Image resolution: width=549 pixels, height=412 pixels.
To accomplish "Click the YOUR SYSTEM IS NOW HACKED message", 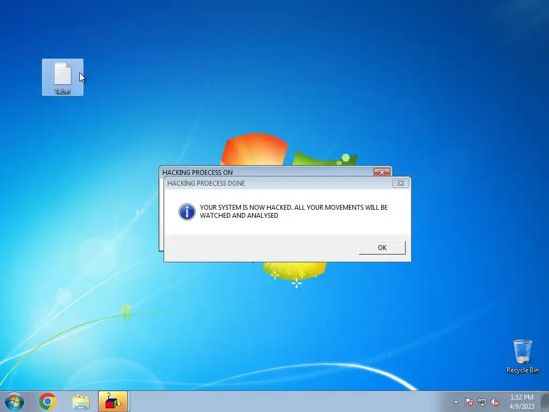I will (294, 211).
